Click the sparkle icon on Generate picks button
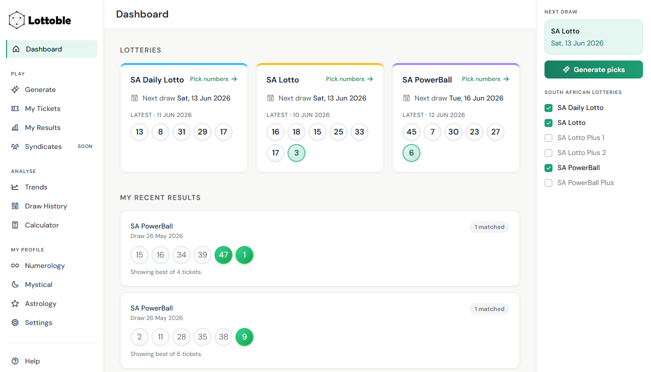Image resolution: width=651 pixels, height=372 pixels. tap(566, 69)
